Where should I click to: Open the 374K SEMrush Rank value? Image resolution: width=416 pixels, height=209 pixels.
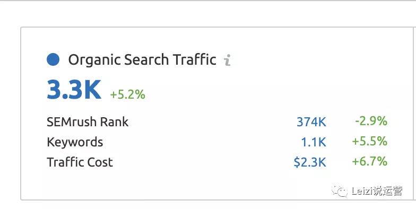point(311,122)
